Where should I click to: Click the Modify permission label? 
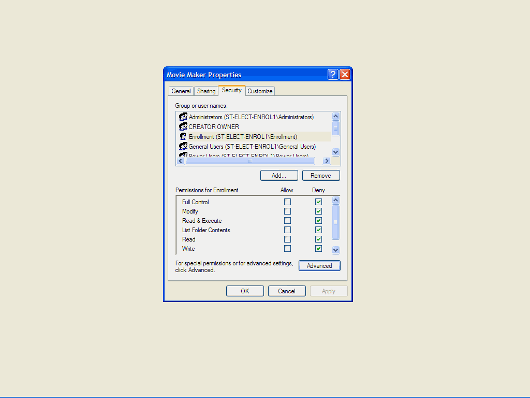(190, 211)
